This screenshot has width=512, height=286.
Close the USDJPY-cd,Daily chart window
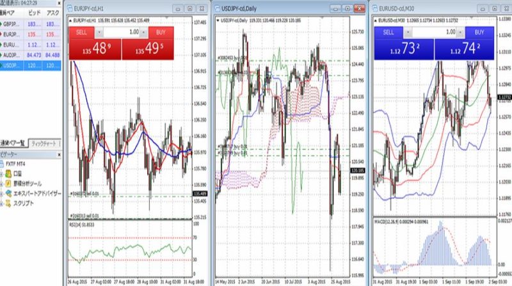360,9
